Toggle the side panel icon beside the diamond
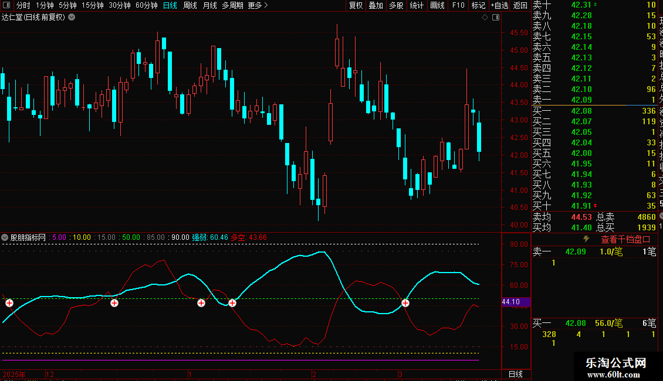The height and width of the screenshot is (381, 663). [495, 18]
